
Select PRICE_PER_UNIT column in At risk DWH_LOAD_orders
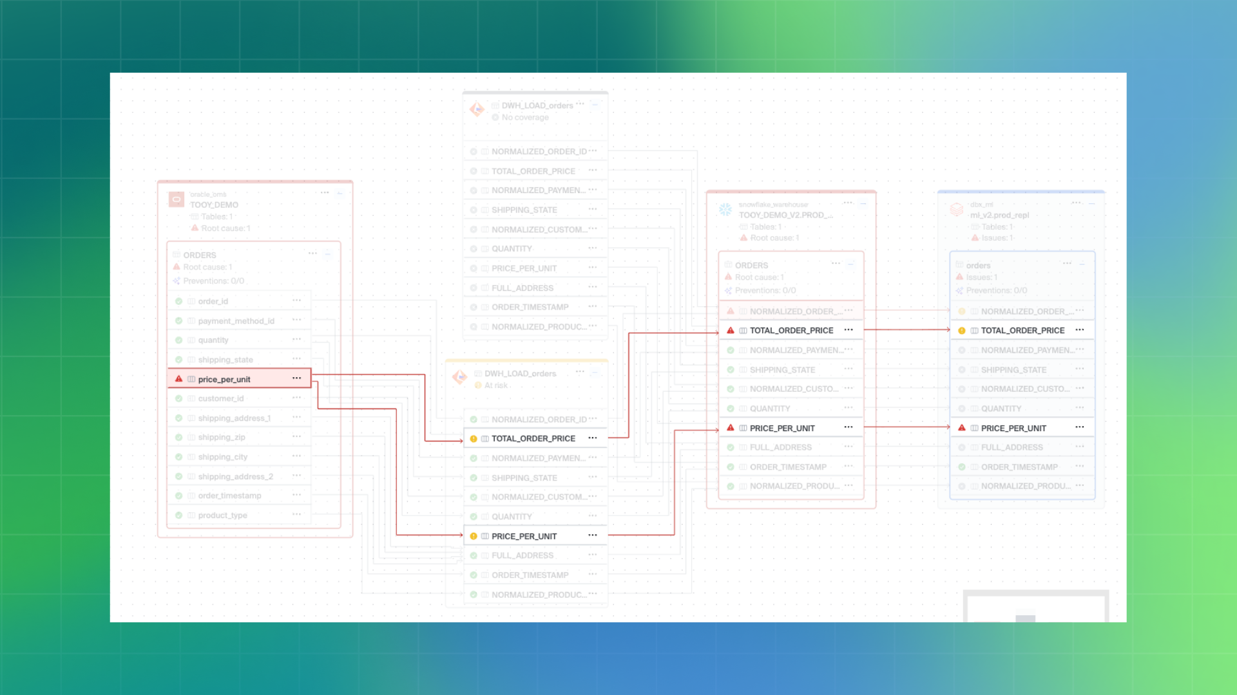click(524, 536)
